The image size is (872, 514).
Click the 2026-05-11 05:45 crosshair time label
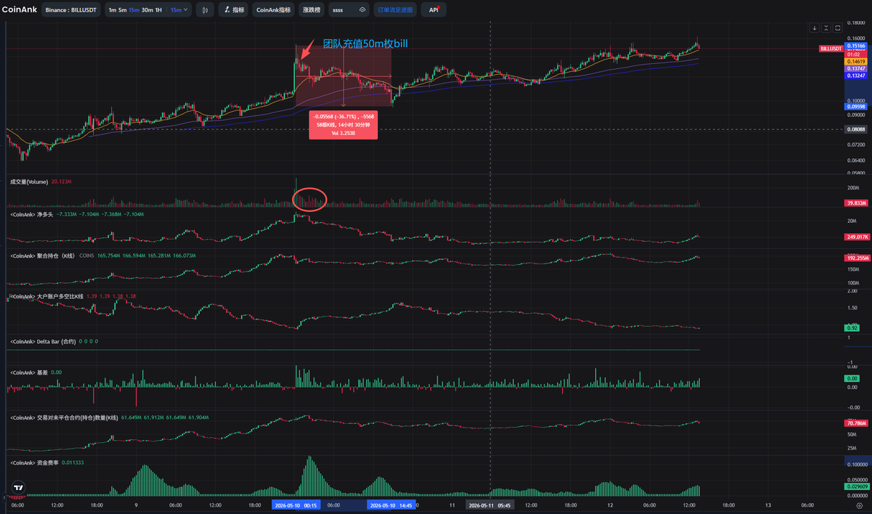click(x=490, y=504)
